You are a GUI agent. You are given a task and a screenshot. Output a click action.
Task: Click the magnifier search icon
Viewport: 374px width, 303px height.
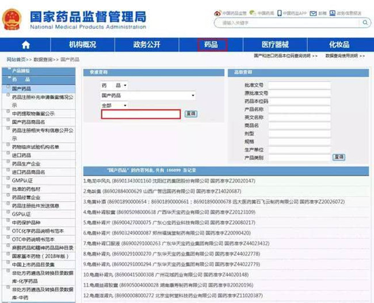pos(365,22)
